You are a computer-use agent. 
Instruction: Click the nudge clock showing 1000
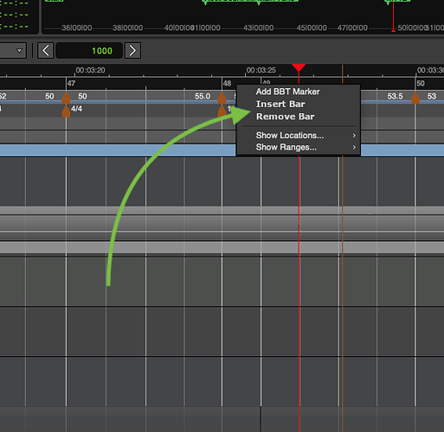pyautogui.click(x=89, y=51)
